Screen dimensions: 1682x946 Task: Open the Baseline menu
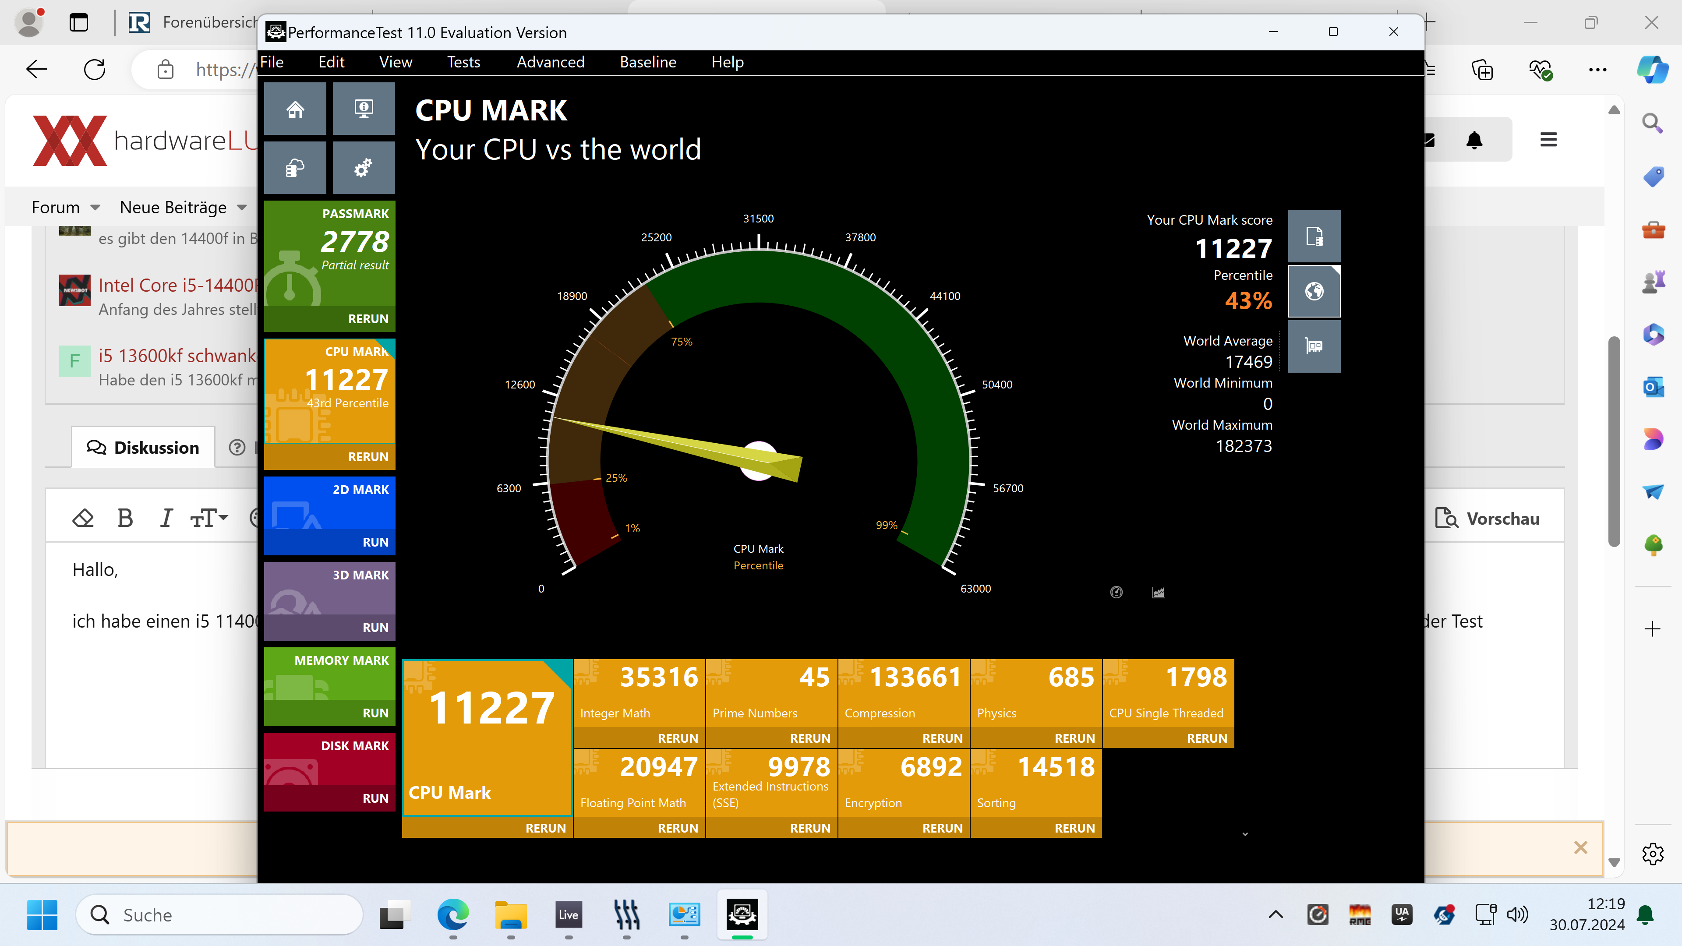(648, 62)
